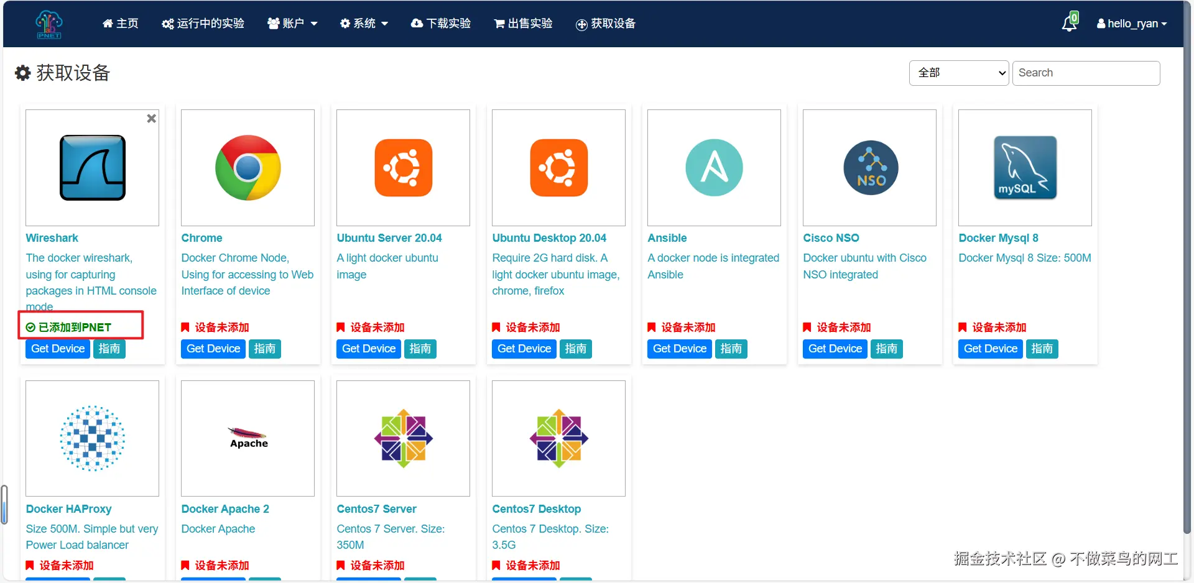Viewport: 1194px width, 583px height.
Task: Click 设备未添加 status under Chrome
Action: click(215, 328)
